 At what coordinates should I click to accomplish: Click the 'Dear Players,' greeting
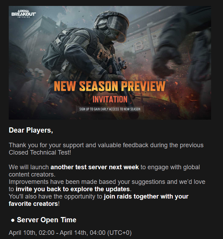coord(31,130)
